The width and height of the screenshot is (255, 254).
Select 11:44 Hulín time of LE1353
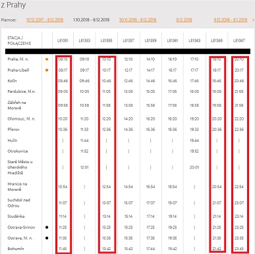tap(84, 140)
